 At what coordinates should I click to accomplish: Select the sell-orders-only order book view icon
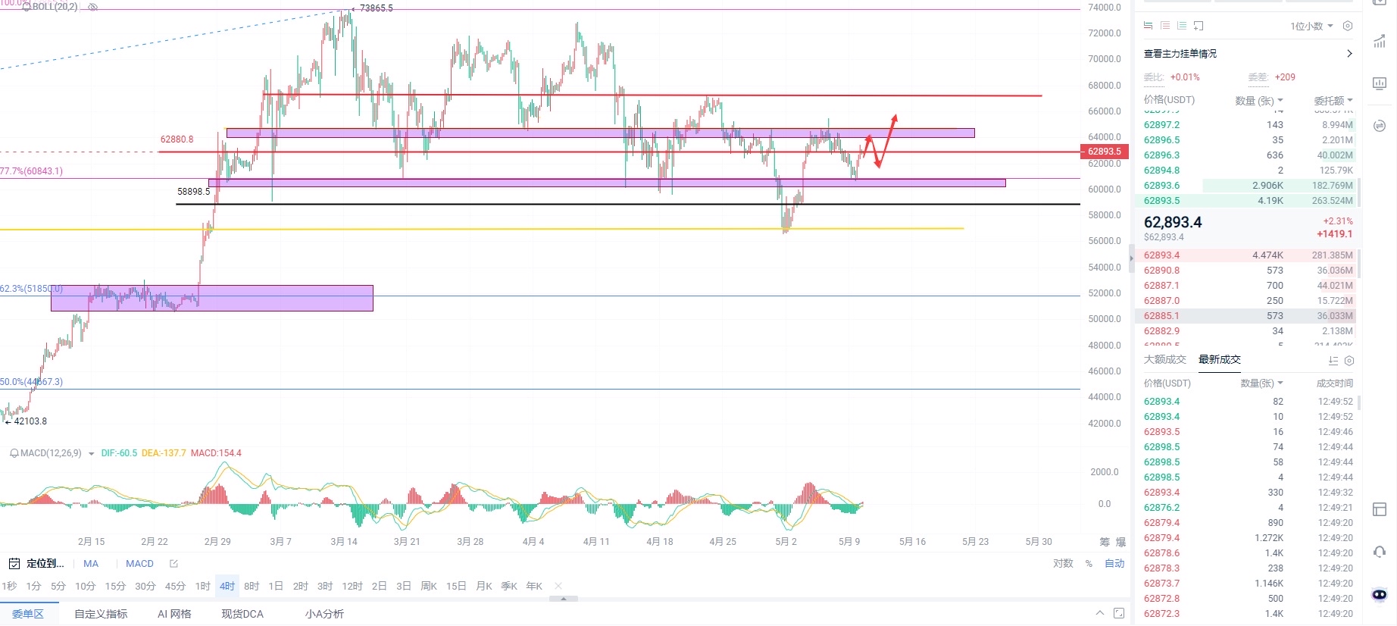coord(1164,26)
